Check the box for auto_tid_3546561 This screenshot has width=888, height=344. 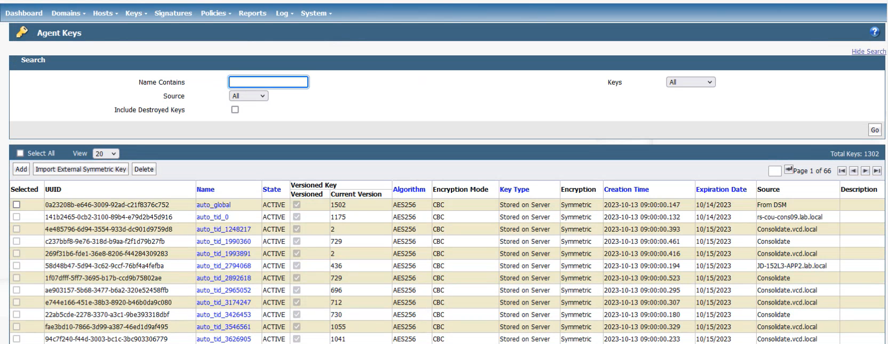(x=17, y=327)
